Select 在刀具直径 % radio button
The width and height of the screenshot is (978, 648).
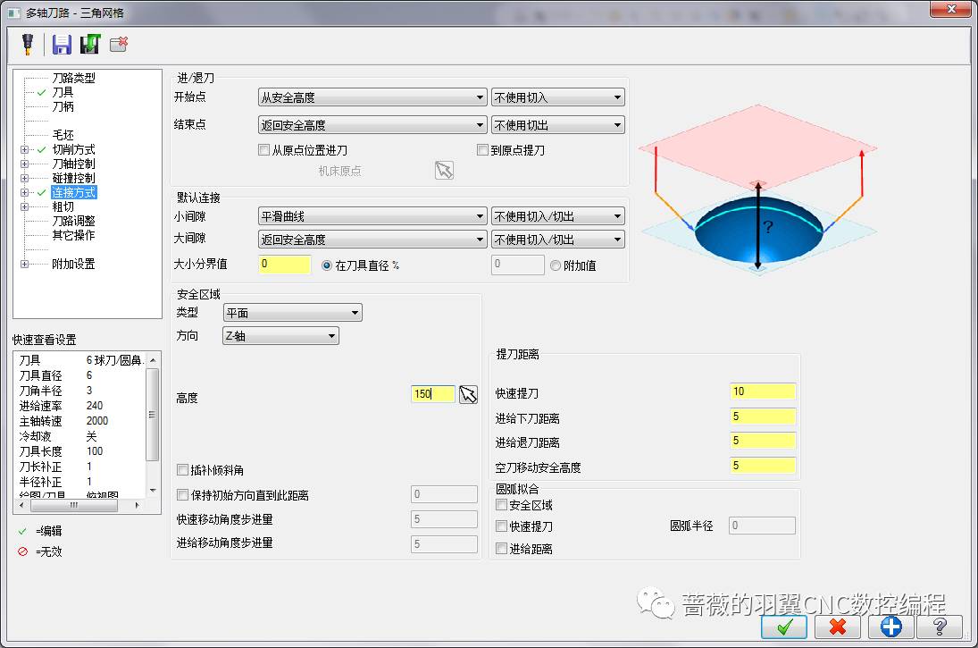point(327,265)
